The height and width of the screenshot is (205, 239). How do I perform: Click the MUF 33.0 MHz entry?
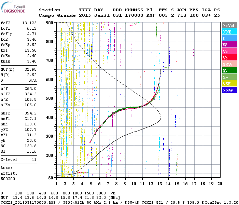[101, 198]
